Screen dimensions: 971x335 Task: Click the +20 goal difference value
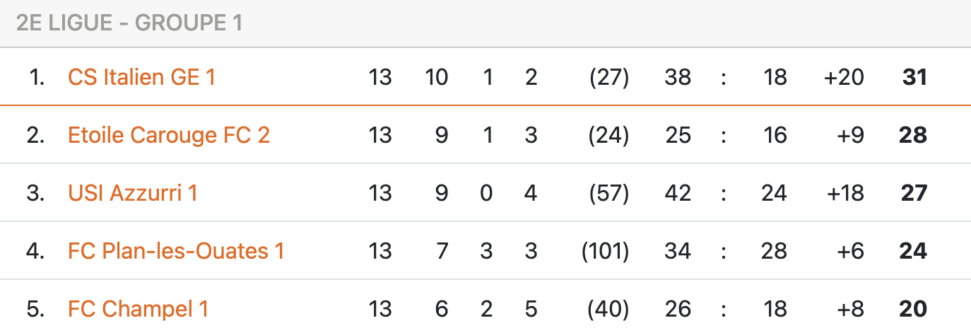tap(844, 76)
